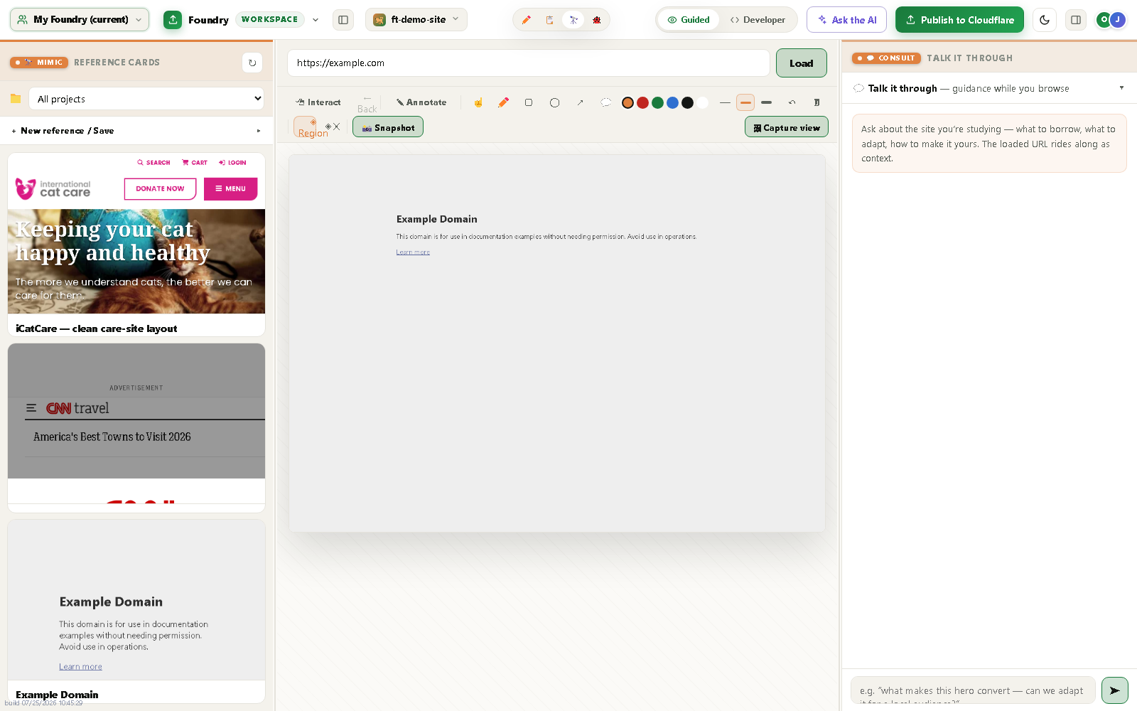Select the pointing hand annotation tool
The width and height of the screenshot is (1137, 711).
[478, 102]
